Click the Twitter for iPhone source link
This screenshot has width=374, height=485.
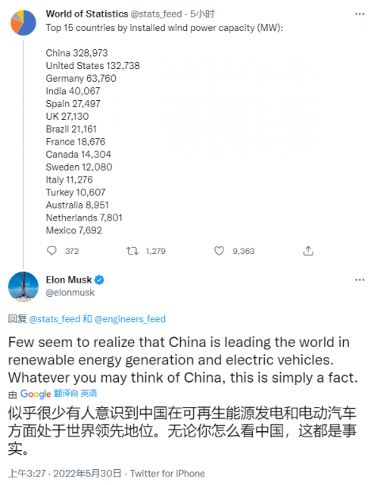[167, 473]
